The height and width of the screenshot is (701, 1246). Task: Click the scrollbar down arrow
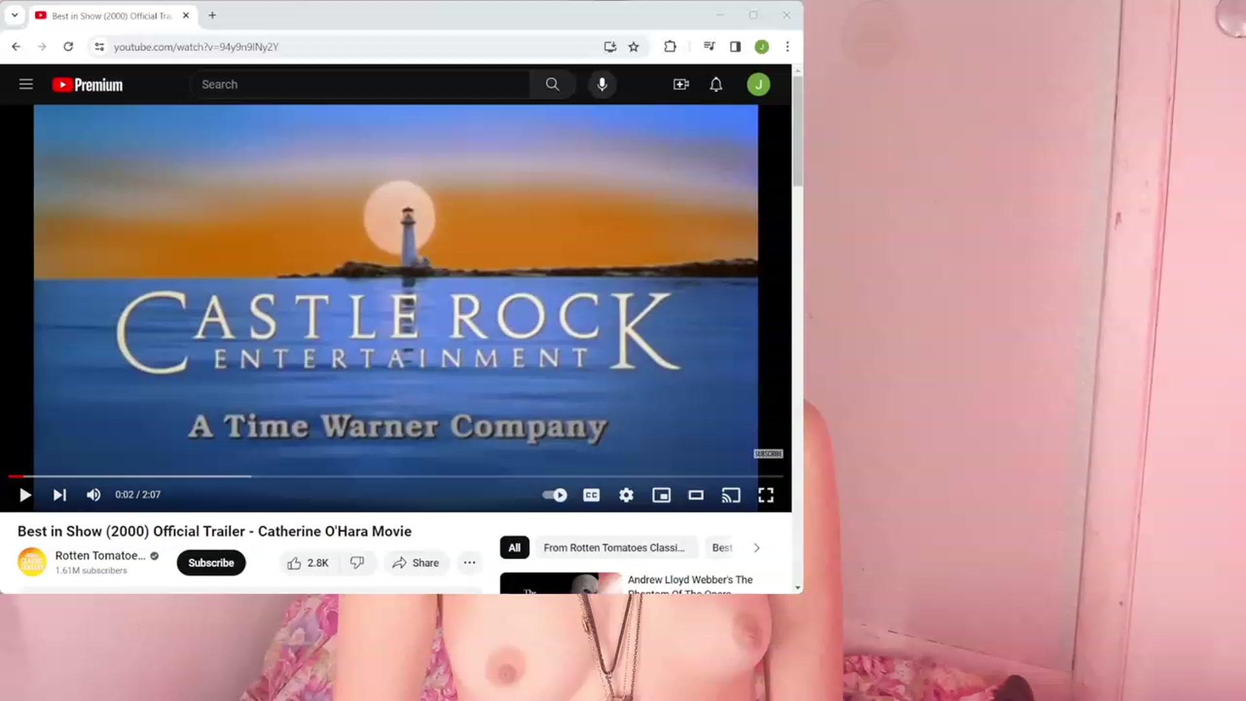798,587
